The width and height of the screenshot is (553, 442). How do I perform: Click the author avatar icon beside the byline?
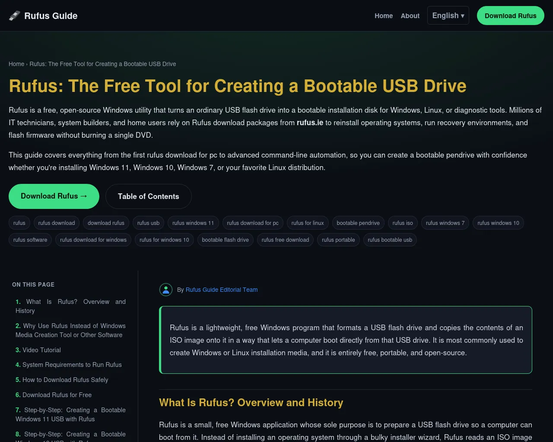(x=166, y=290)
